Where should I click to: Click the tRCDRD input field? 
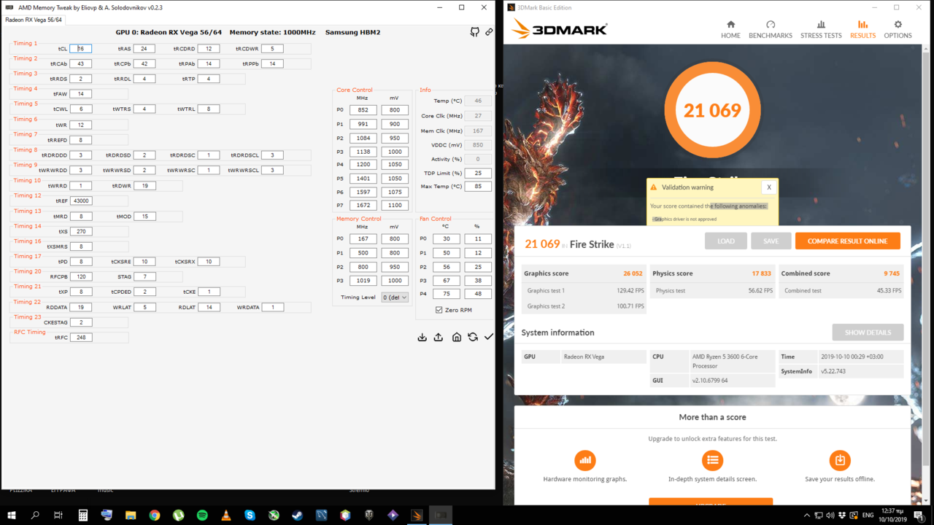(209, 49)
